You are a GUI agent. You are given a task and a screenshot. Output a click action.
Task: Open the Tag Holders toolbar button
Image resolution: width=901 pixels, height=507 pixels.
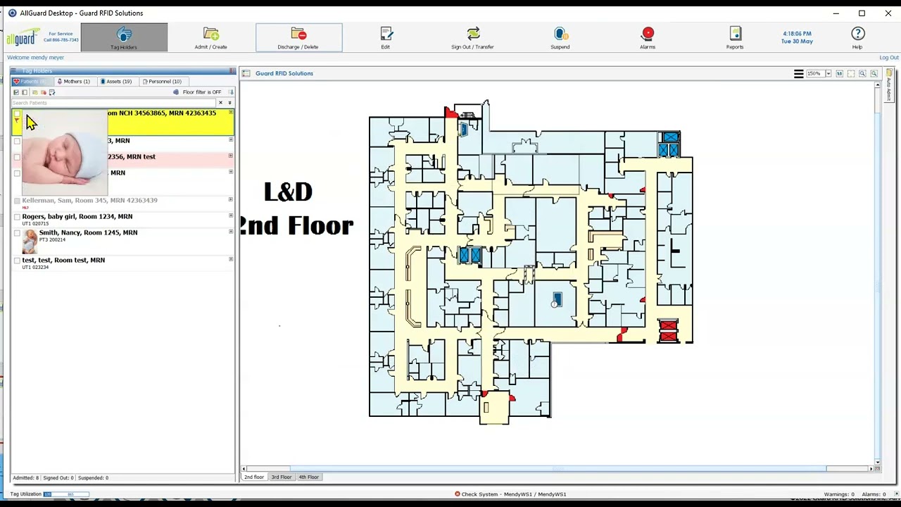(124, 37)
